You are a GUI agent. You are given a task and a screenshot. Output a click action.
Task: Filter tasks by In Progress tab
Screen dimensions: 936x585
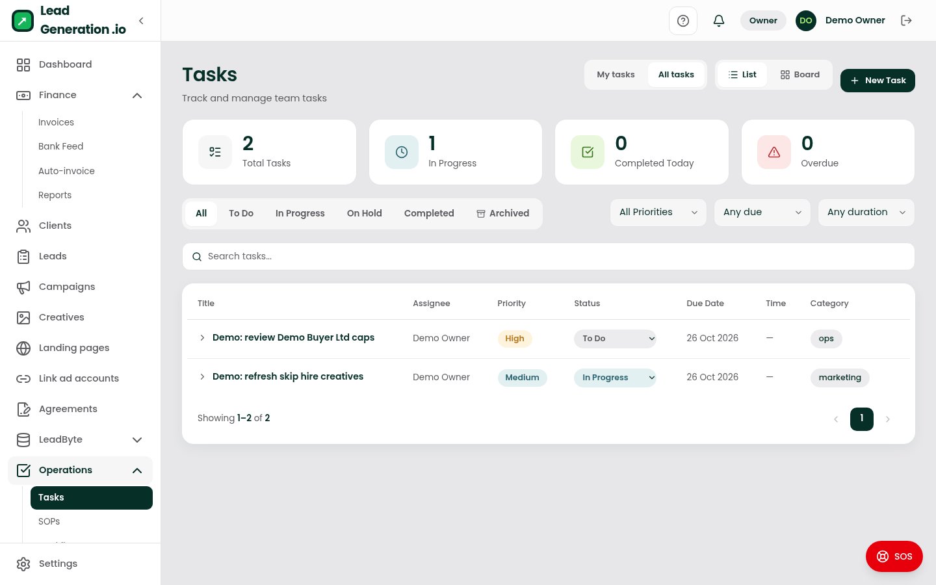click(300, 213)
